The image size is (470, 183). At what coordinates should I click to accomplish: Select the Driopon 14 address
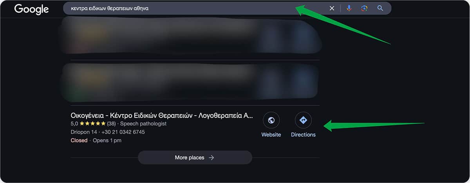tap(83, 132)
